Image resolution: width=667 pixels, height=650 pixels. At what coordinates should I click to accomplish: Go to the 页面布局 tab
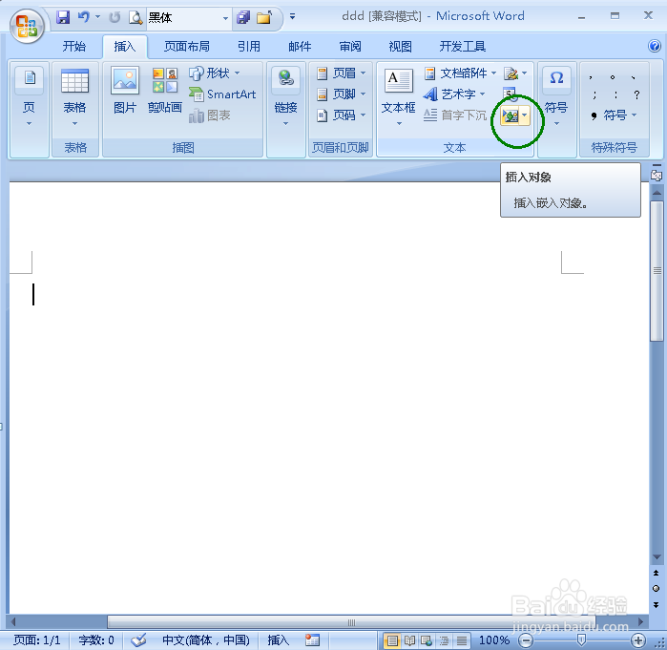(187, 46)
